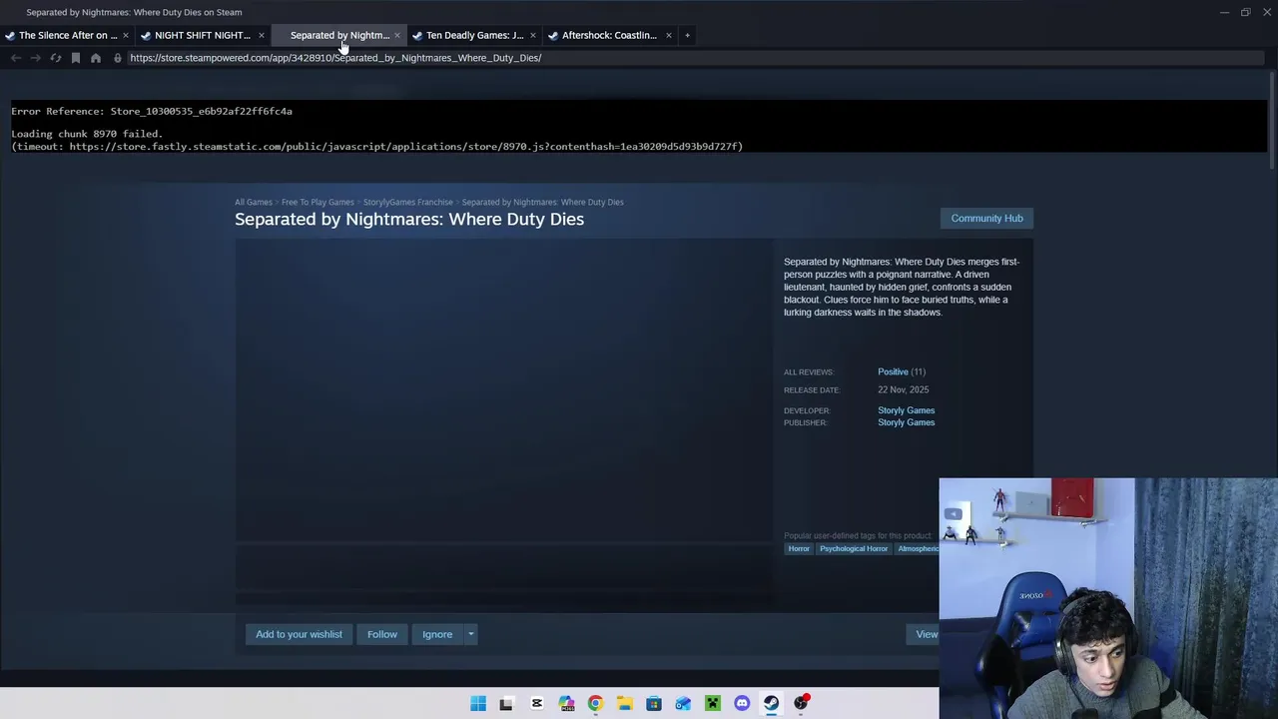This screenshot has width=1278, height=719.
Task: Click the URL address bar
Action: coord(689,58)
